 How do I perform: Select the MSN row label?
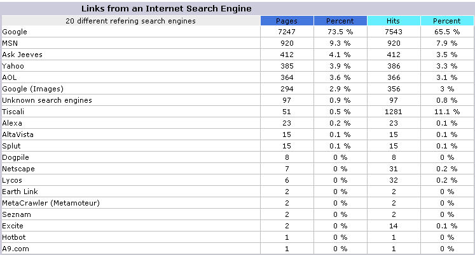coord(10,43)
